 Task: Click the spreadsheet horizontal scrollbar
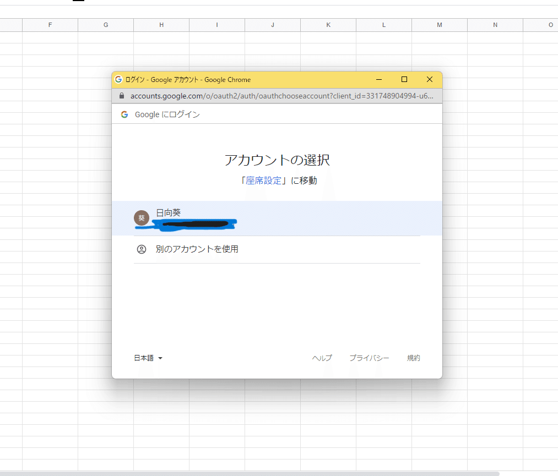point(249,473)
